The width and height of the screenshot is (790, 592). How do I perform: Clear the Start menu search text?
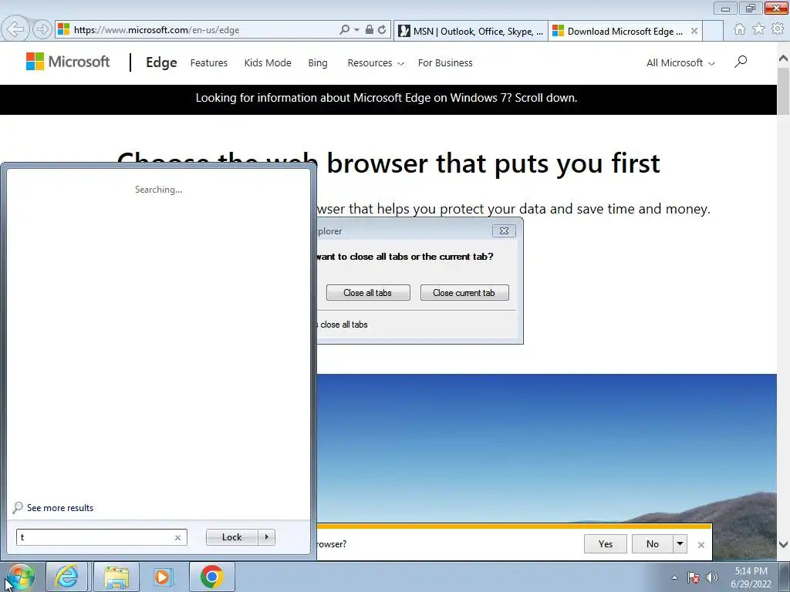177,537
